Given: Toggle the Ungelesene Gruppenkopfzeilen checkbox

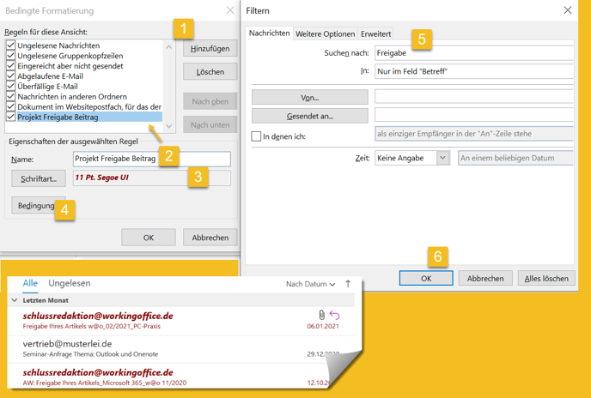Looking at the screenshot, I should click(x=10, y=56).
